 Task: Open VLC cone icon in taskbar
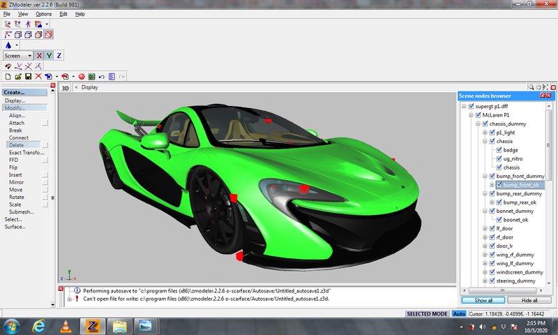(x=66, y=326)
